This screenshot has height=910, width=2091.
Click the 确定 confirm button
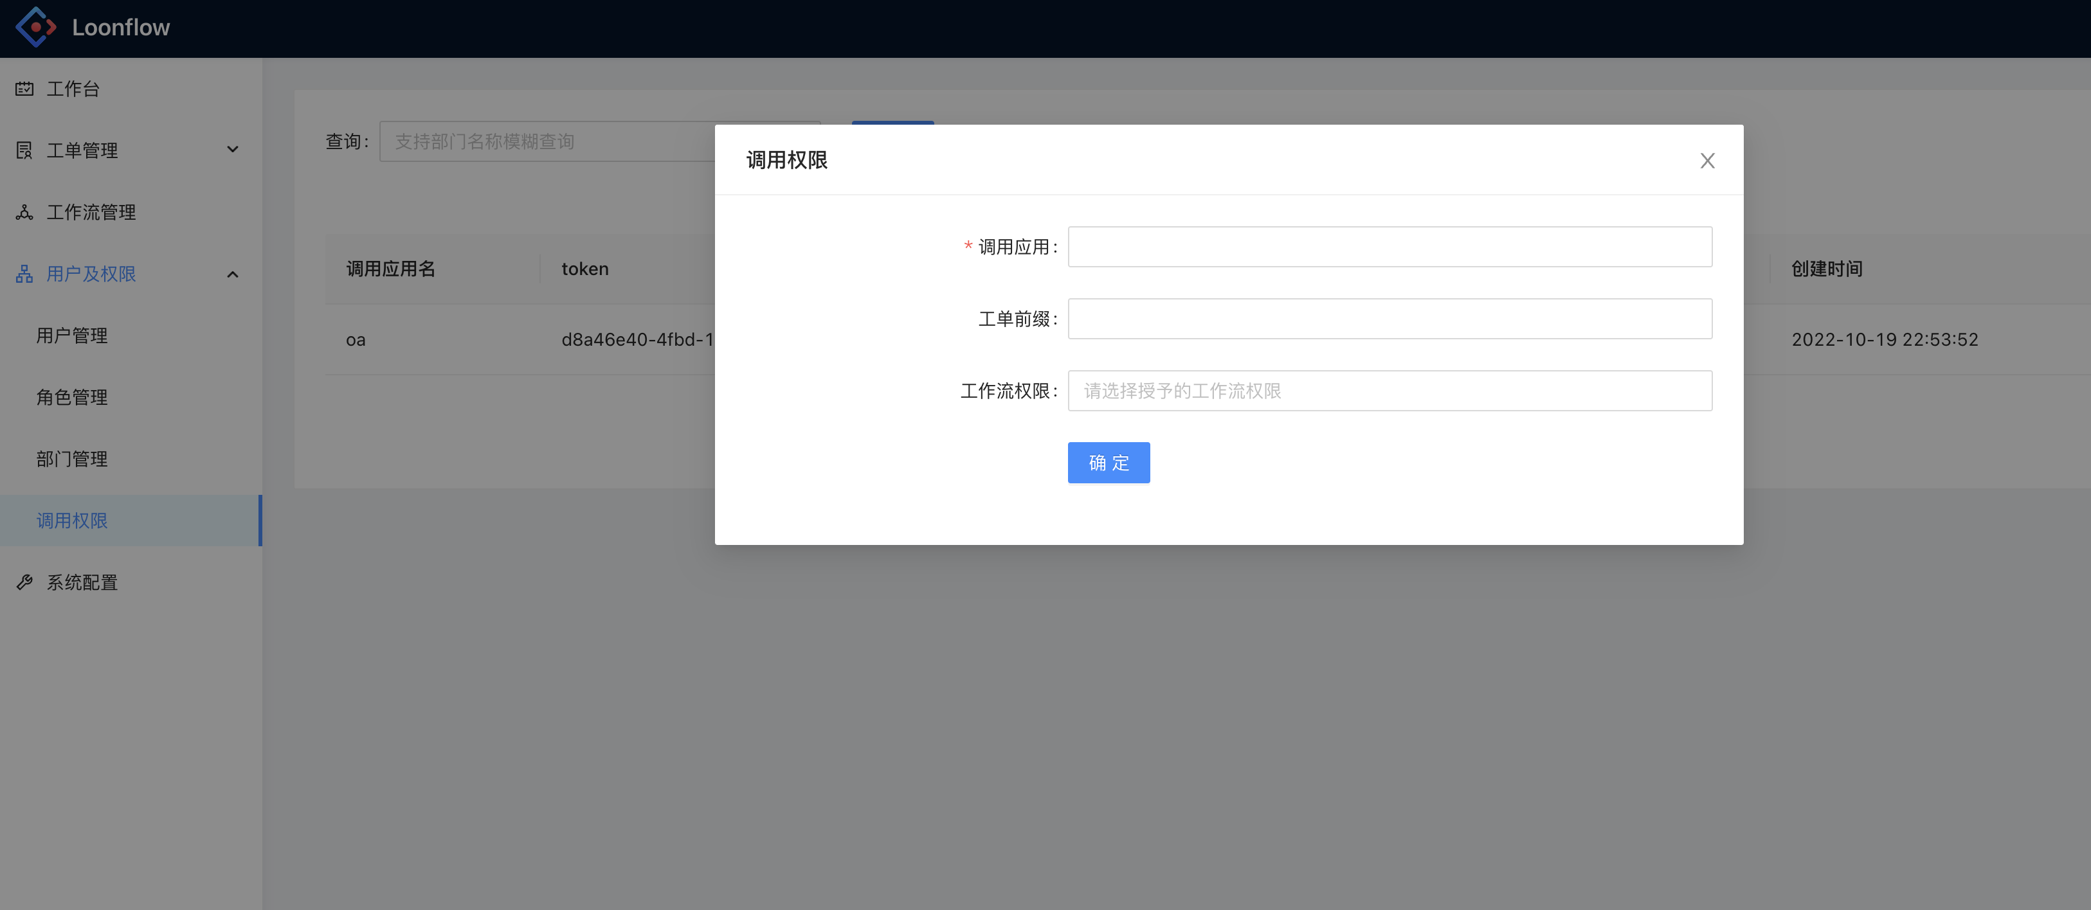coord(1108,462)
